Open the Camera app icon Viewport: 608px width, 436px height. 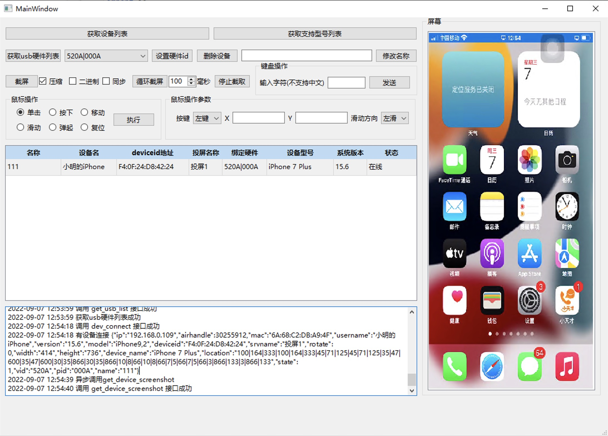[x=567, y=160]
